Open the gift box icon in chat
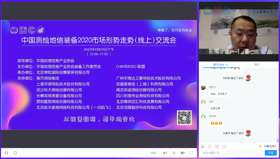280x159 pixels. coord(217,147)
